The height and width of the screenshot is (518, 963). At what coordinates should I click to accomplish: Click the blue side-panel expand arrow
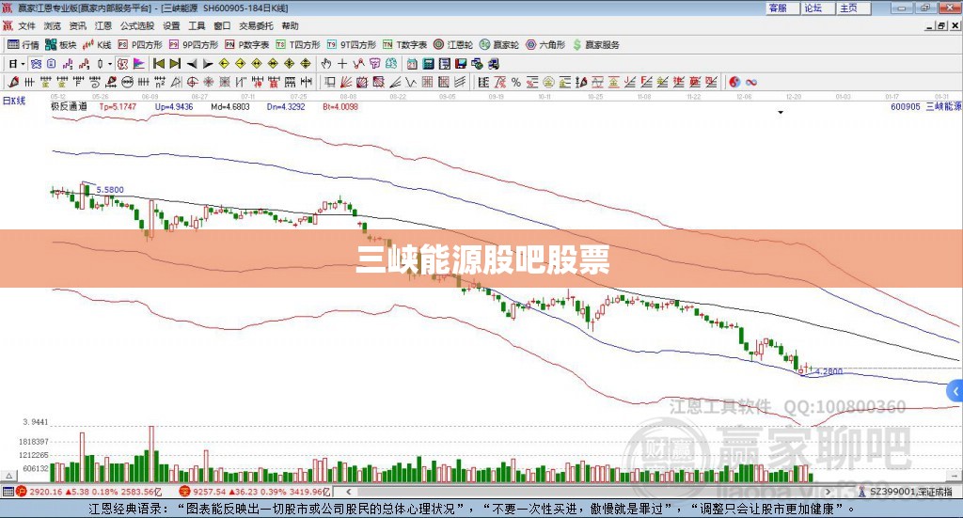(955, 391)
